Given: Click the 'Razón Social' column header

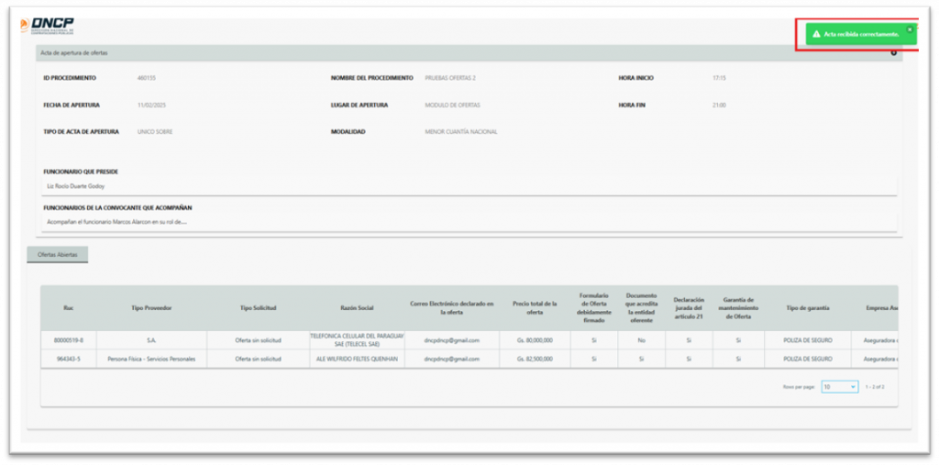Looking at the screenshot, I should point(355,307).
